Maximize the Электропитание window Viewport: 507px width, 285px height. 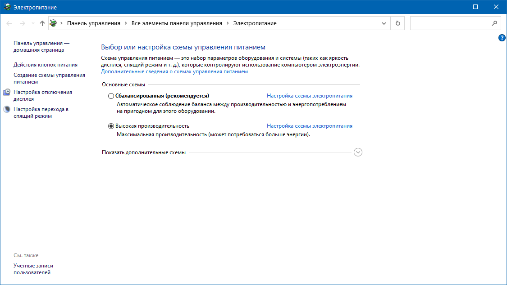tap(475, 7)
